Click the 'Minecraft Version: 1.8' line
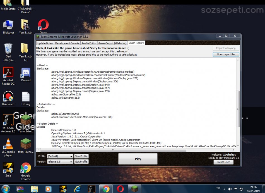This screenshot has width=265, height=193. (x=64, y=130)
